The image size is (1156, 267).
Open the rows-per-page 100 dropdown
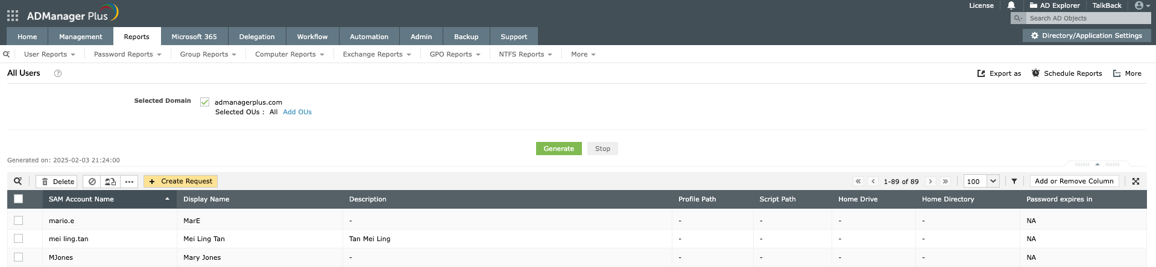click(981, 181)
